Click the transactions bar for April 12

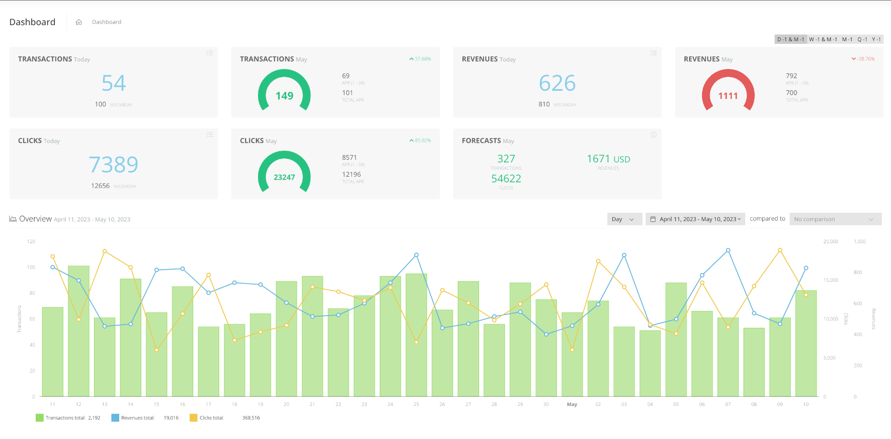[x=79, y=331]
